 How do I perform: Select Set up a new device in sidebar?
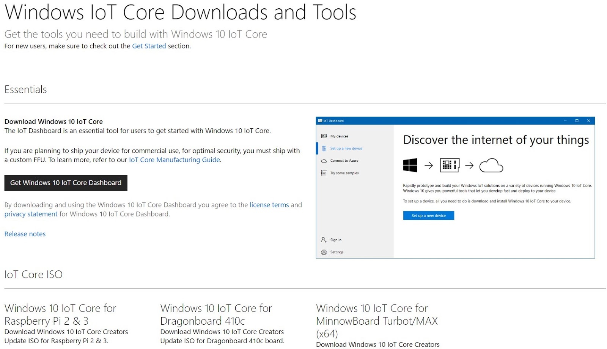point(346,148)
